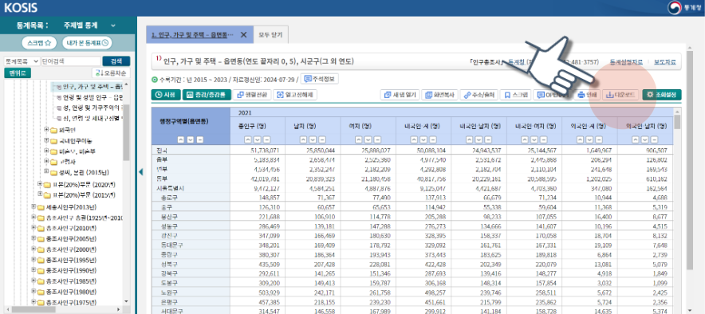This screenshot has width=705, height=314.
Task: Open table in new tab (새 탭 열기)
Action: [400, 95]
